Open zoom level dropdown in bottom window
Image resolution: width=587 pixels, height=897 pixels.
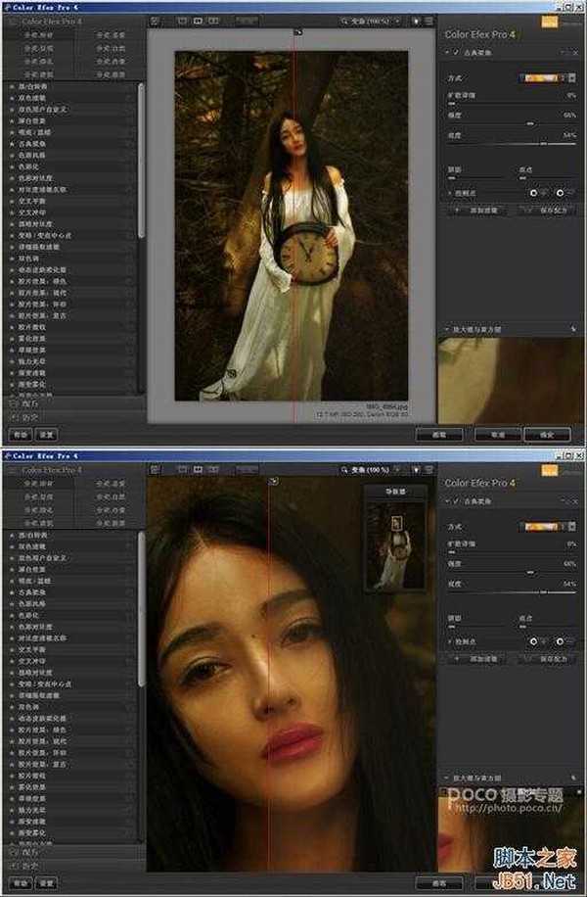pyautogui.click(x=371, y=470)
